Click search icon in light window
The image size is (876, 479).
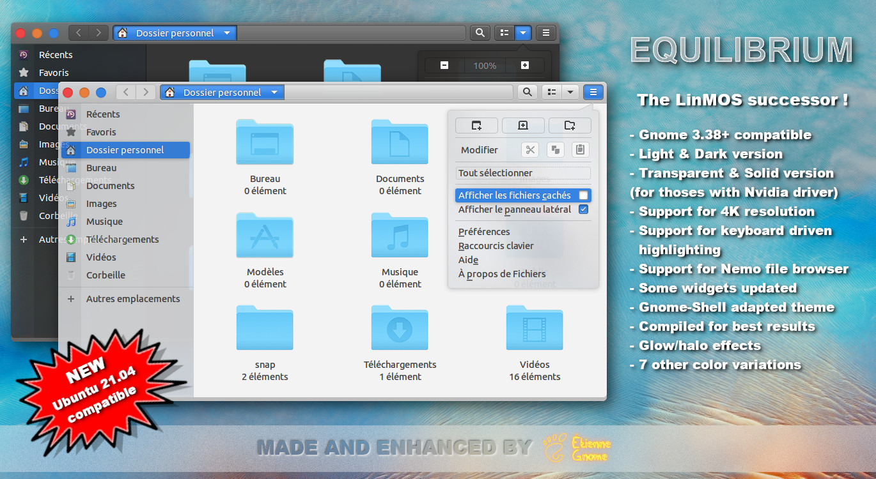coord(527,93)
